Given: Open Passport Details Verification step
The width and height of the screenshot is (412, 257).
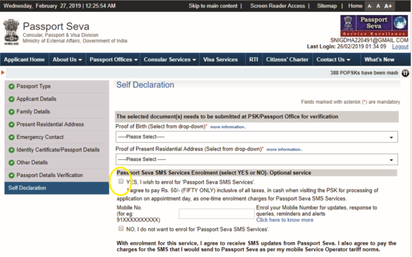Looking at the screenshot, I should tap(57, 175).
